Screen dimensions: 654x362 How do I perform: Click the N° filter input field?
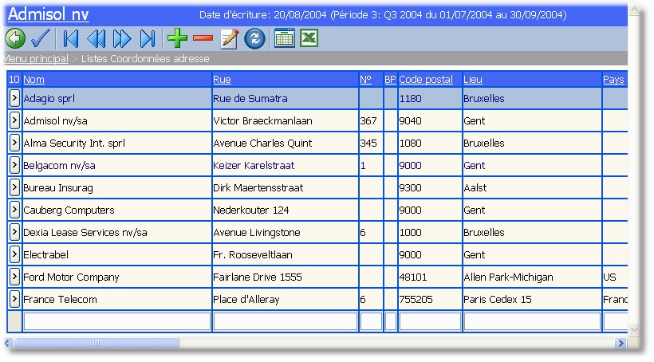click(371, 321)
